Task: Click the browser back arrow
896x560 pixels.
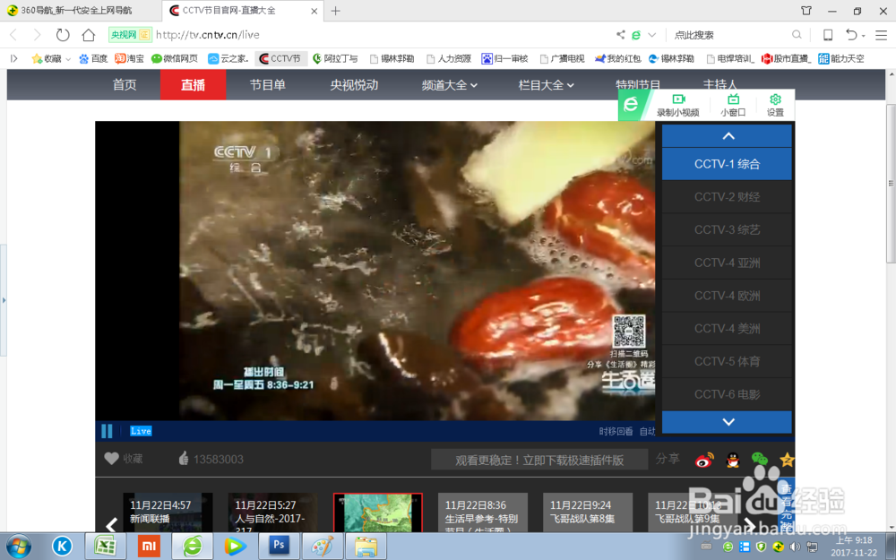Action: click(x=13, y=35)
